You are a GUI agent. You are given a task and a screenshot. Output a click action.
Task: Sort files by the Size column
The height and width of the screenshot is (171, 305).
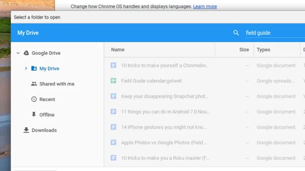244,50
